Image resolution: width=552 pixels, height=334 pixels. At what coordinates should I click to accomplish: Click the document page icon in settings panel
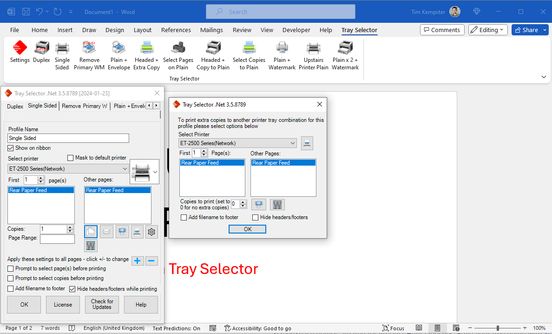(x=91, y=232)
